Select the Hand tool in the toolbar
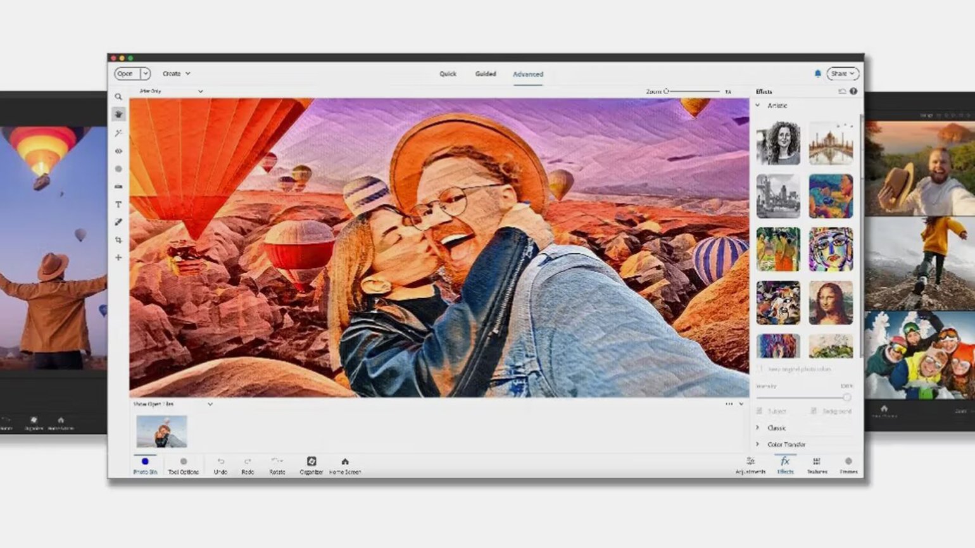 [x=118, y=115]
